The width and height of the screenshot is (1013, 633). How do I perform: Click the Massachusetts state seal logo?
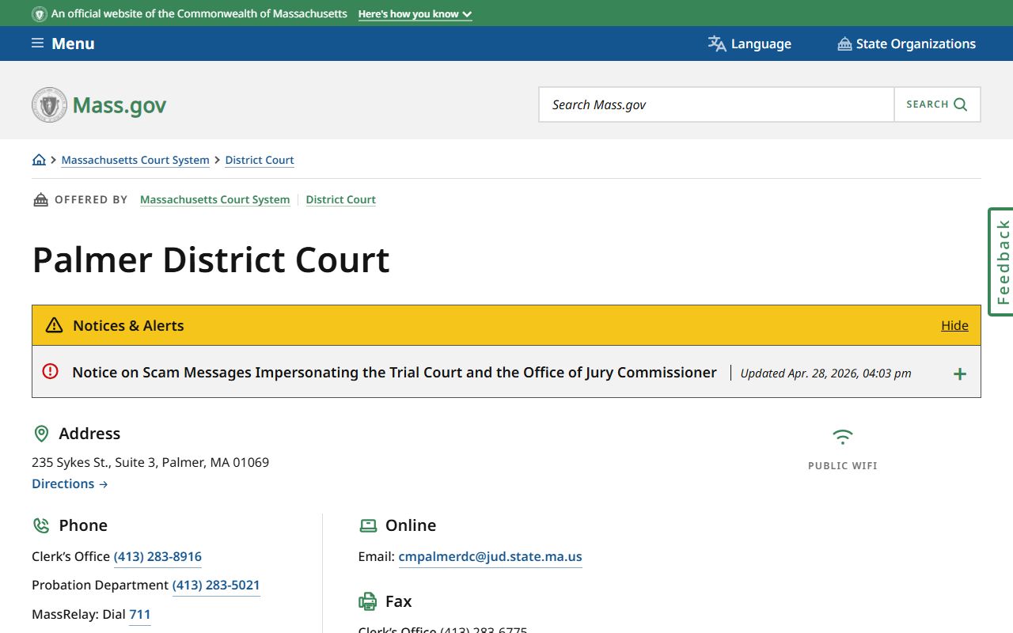[x=49, y=104]
